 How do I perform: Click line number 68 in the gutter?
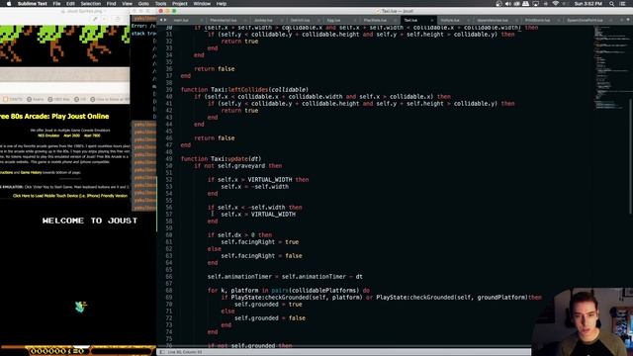(x=169, y=290)
